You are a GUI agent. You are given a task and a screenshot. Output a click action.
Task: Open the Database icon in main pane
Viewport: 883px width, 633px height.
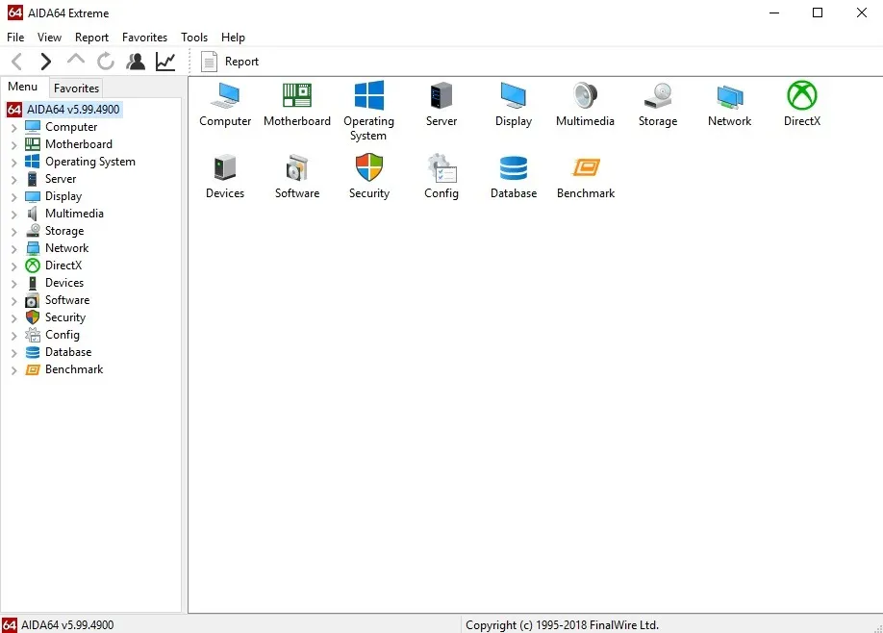point(513,167)
